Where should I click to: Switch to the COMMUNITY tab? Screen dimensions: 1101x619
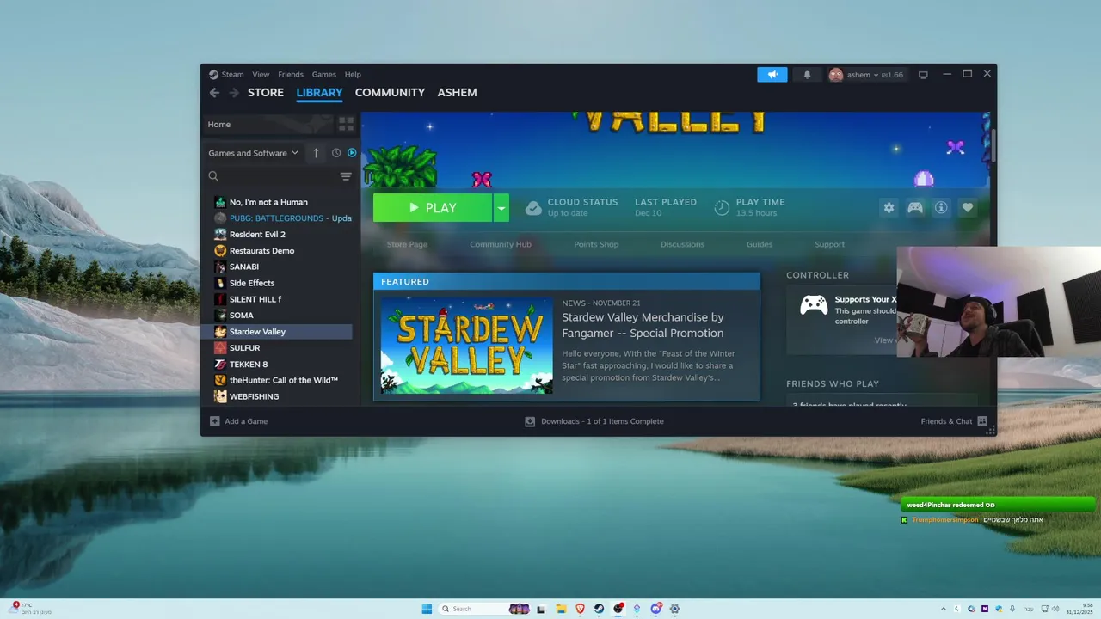(390, 93)
